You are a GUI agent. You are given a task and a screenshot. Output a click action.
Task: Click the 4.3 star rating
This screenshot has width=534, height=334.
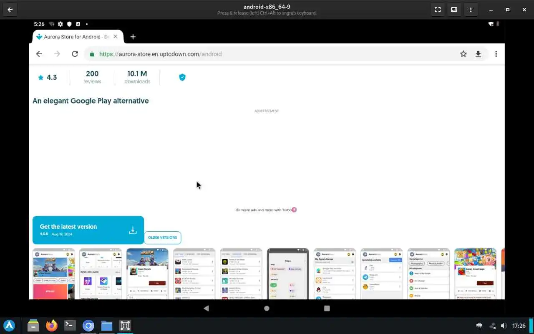(x=48, y=77)
